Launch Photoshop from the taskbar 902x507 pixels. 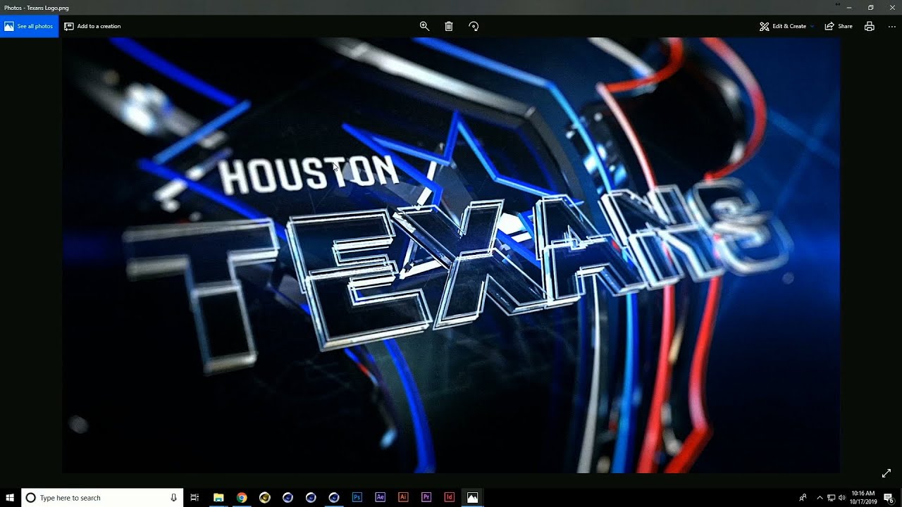[357, 497]
